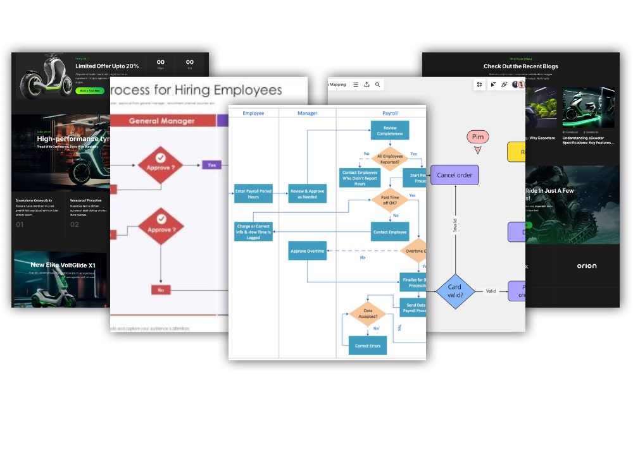Select the red No box in hiring flowchart
This screenshot has height=474, width=633.
click(161, 290)
